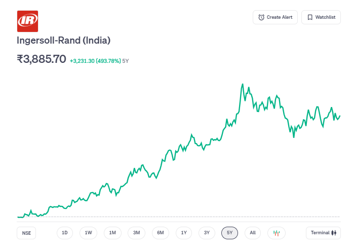Click the bookmark icon in Watchlist
The height and width of the screenshot is (252, 353).
(x=310, y=17)
